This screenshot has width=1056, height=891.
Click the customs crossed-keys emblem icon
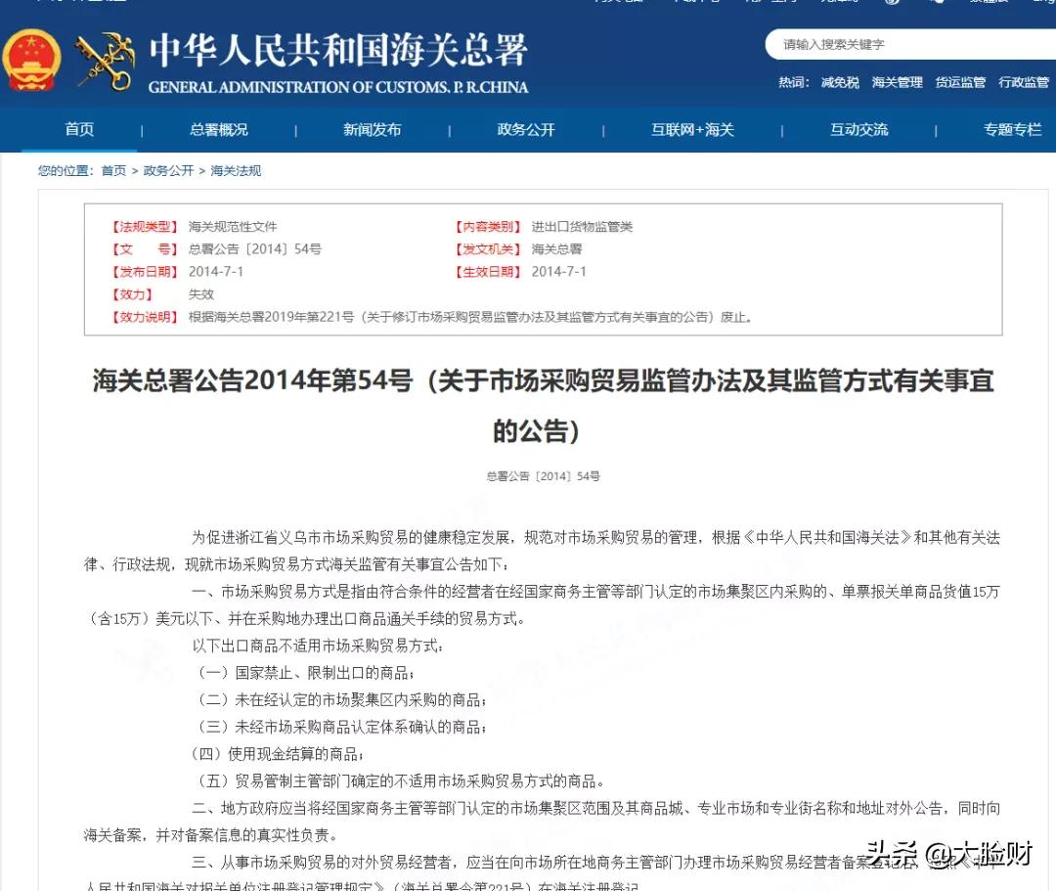101,59
